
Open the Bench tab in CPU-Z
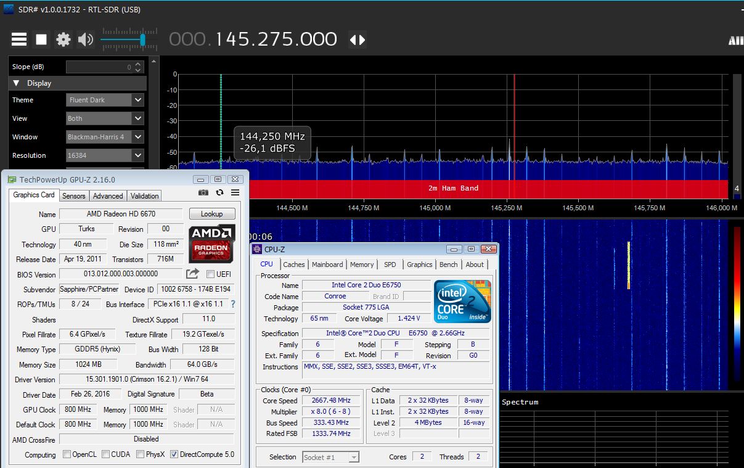point(449,265)
